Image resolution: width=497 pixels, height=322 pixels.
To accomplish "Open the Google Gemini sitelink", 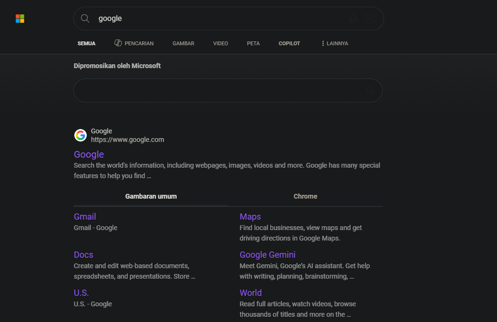I will (267, 255).
